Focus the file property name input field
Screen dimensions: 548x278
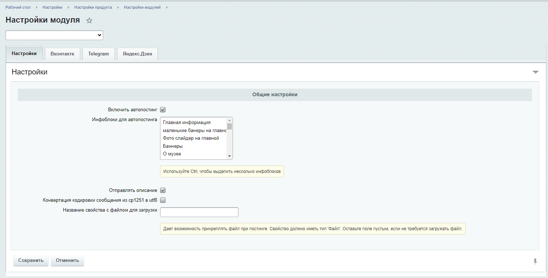[199, 212]
